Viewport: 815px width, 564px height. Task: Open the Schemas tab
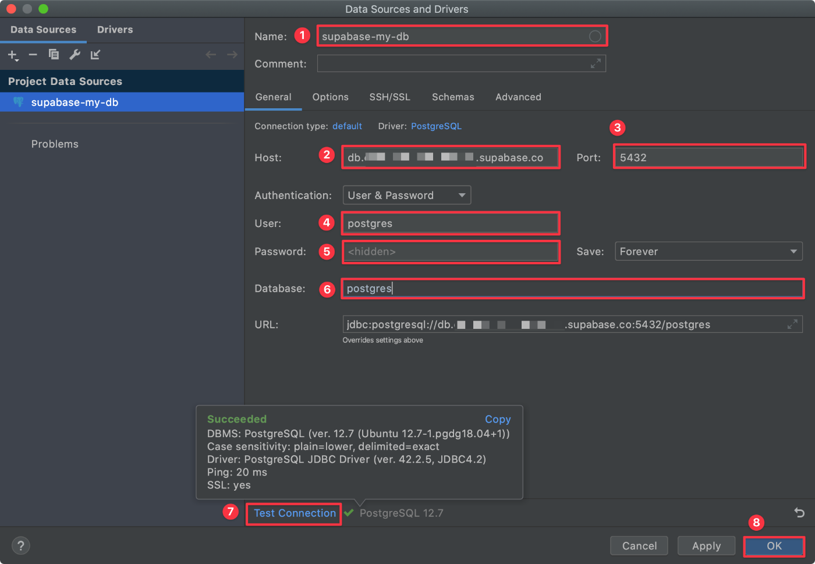coord(453,97)
